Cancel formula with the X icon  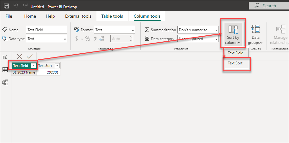(20, 56)
